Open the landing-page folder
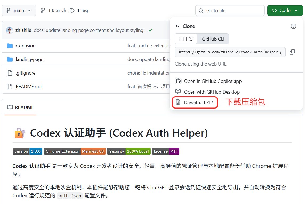Image resolution: width=305 pixels, height=204 pixels. tap(30, 59)
